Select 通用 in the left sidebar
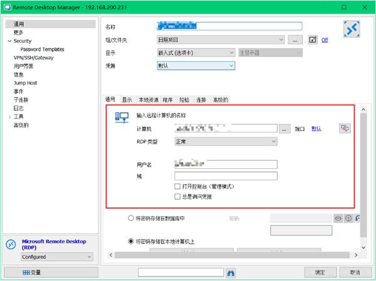The width and height of the screenshot is (376, 281). coord(51,24)
